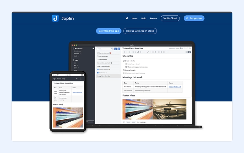Expand the Work notebook arrow
The width and height of the screenshot is (244, 153).
pos(73,56)
